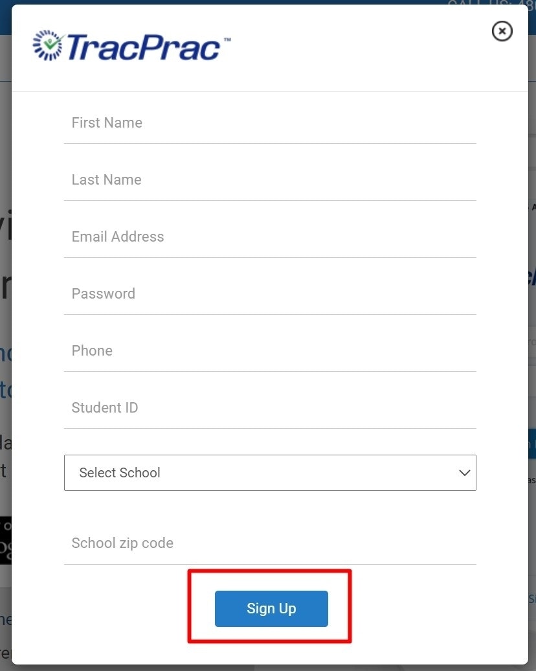Click the blue button at right edge
Viewport: 536px width, 671px height.
coord(532,444)
